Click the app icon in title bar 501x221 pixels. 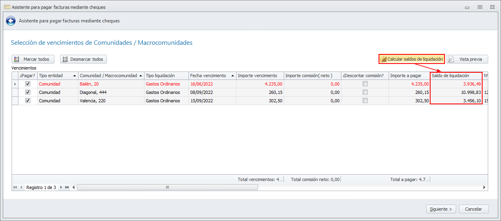click(7, 7)
